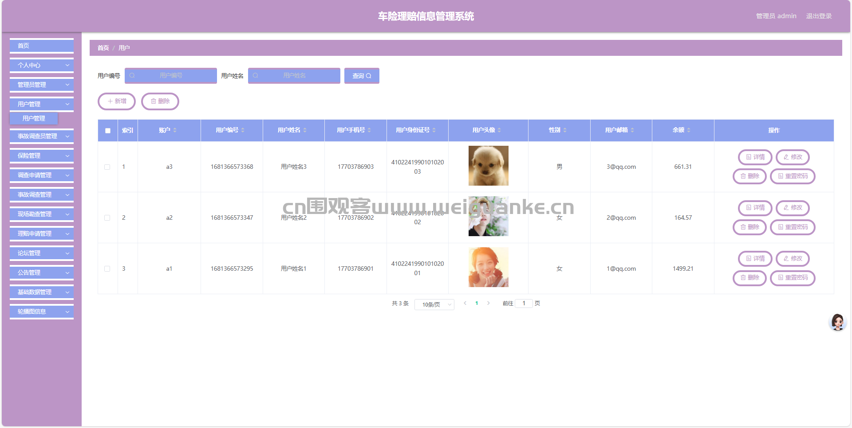Check the row checkbox for a3
852x428 pixels.
click(x=107, y=167)
